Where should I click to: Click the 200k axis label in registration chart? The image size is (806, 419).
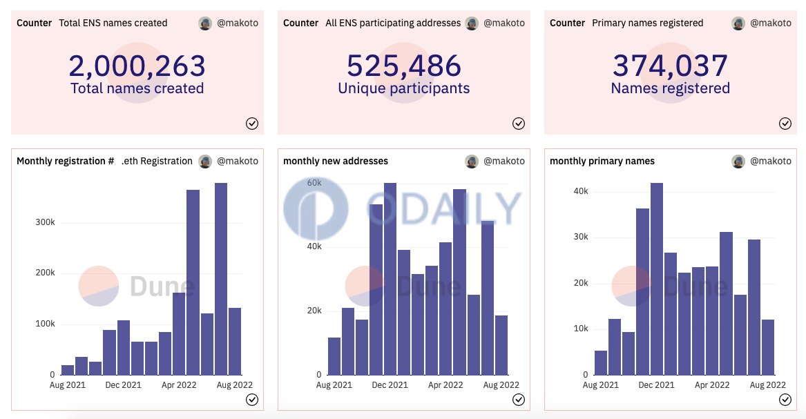[x=45, y=273]
